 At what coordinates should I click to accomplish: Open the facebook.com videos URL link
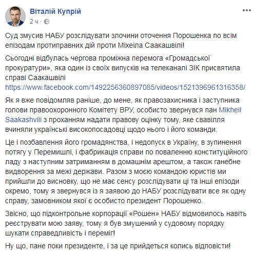tap(125, 87)
